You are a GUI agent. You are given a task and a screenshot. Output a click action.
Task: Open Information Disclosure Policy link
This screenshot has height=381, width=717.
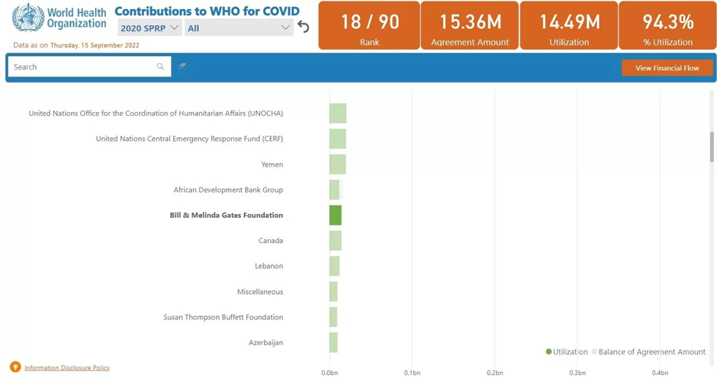[x=67, y=368]
